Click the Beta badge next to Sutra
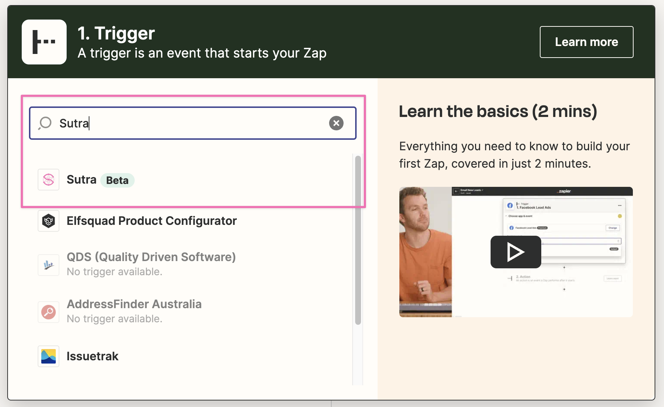Image resolution: width=664 pixels, height=407 pixels. (117, 180)
